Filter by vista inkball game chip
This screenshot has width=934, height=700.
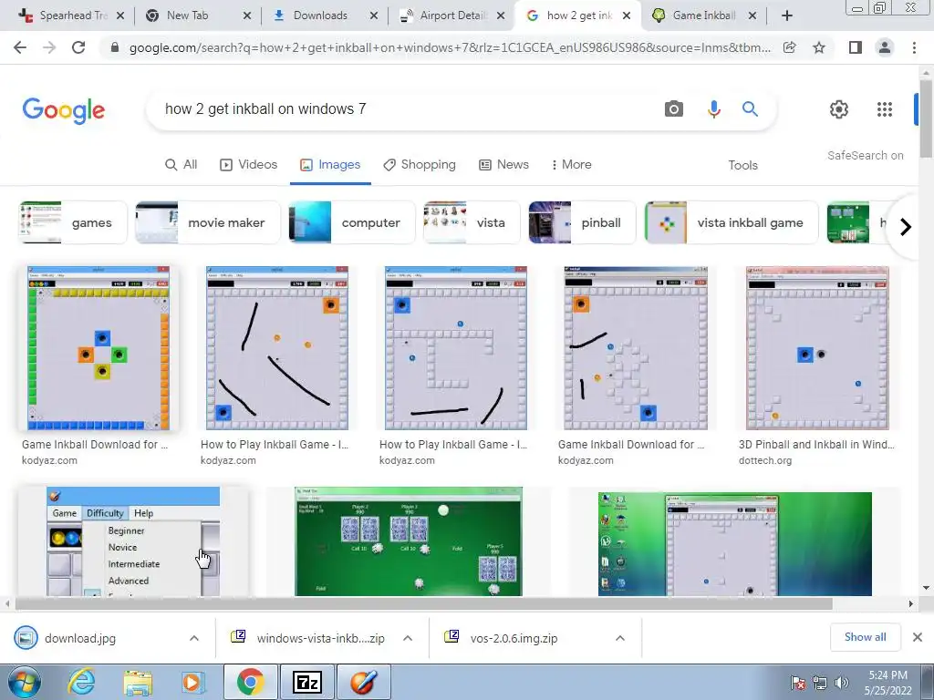coord(732,222)
